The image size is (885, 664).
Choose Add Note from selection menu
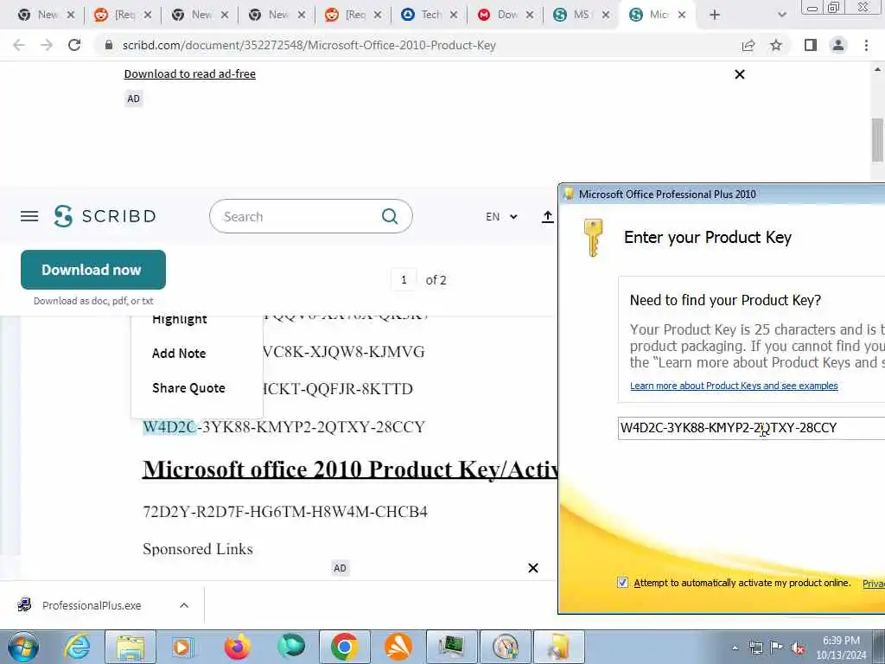coord(179,354)
